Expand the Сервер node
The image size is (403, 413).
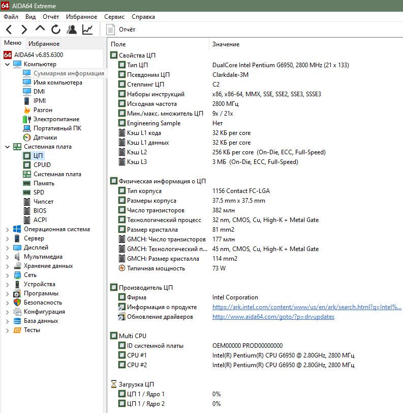(7, 238)
